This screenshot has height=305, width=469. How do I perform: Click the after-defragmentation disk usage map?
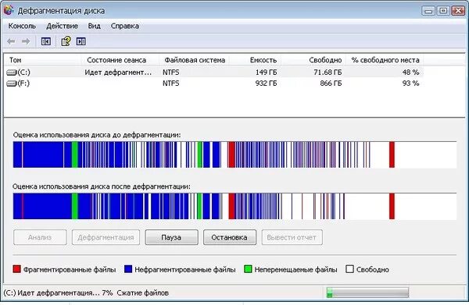(234, 206)
